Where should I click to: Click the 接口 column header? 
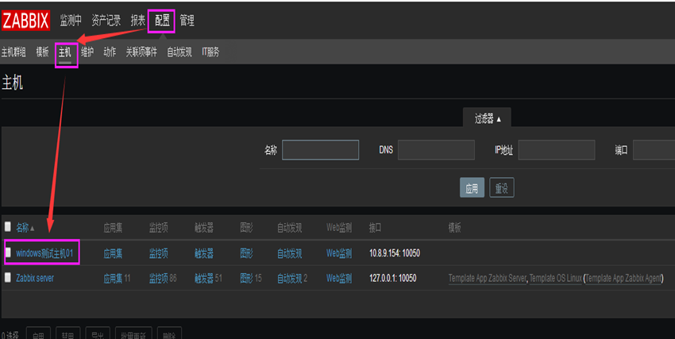(x=375, y=228)
